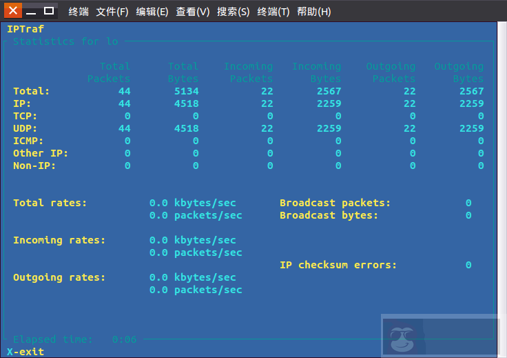Click the IPTraf title text

pos(25,29)
